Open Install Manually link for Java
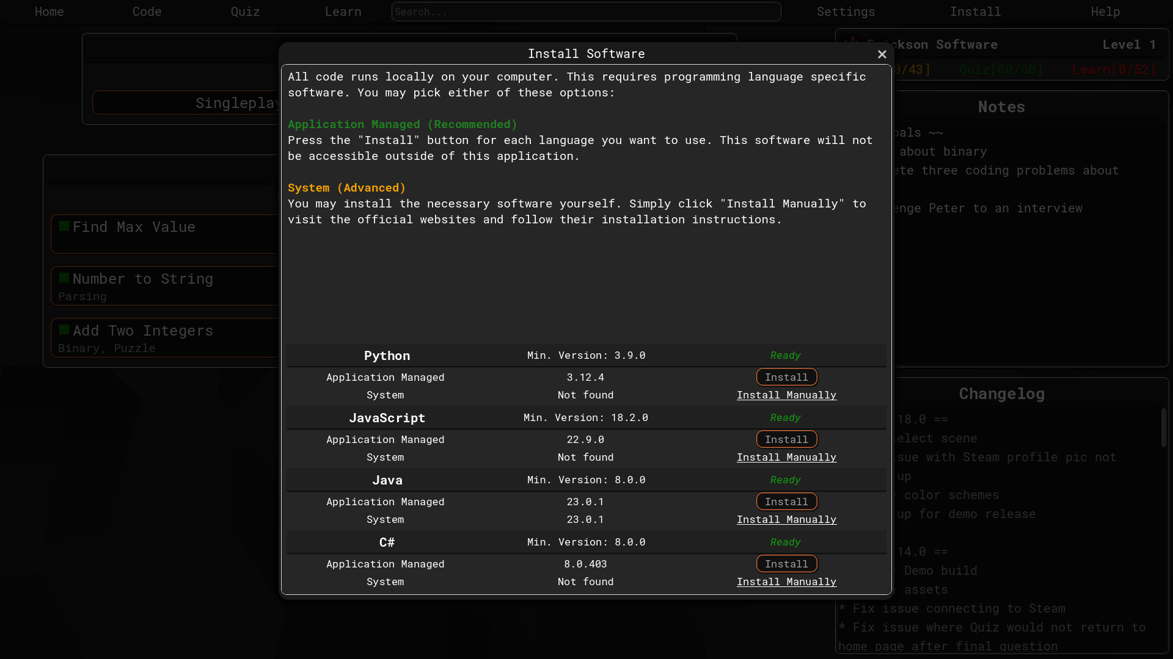Screen dimensions: 1173x659 [786, 519]
